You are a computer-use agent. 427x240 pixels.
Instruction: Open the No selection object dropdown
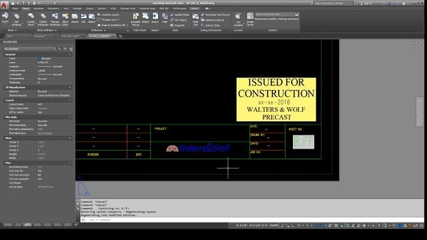(x=29, y=49)
